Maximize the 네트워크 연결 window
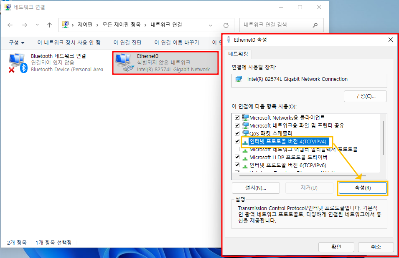 coord(300,7)
